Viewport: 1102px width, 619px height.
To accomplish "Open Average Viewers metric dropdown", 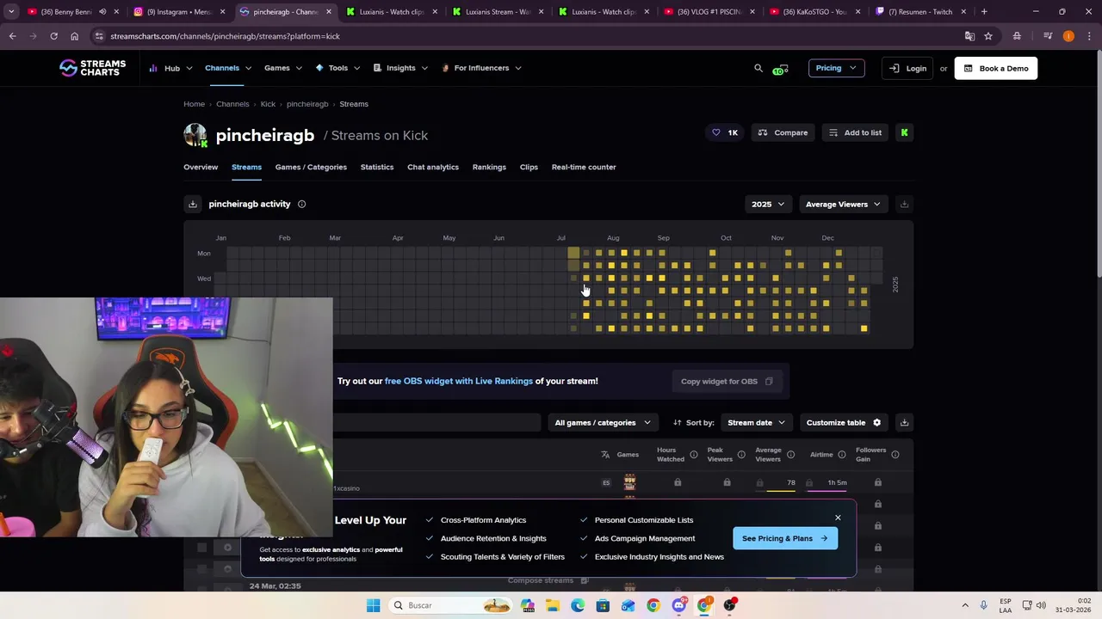I will pos(843,204).
